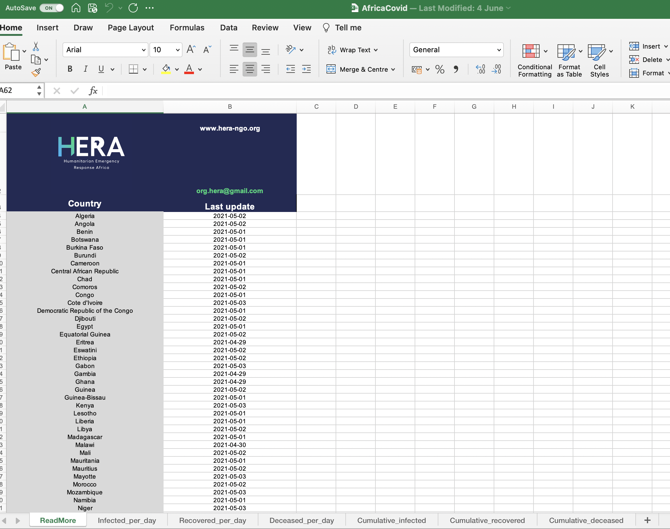The width and height of the screenshot is (670, 529).
Task: Add a new sheet with plus button
Action: (x=648, y=520)
